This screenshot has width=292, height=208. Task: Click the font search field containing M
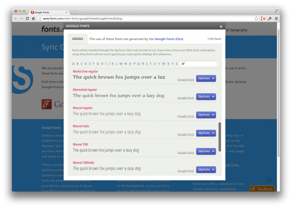pyautogui.click(x=199, y=64)
